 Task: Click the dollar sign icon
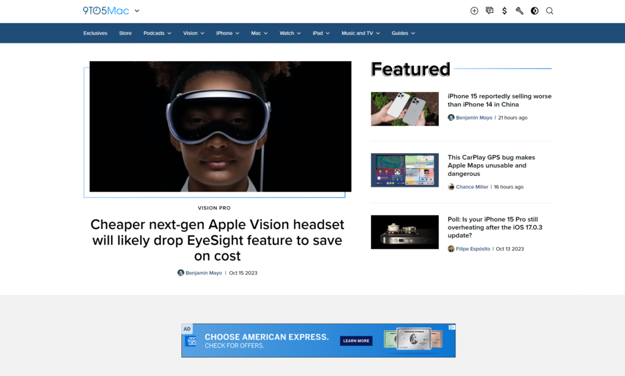(504, 11)
